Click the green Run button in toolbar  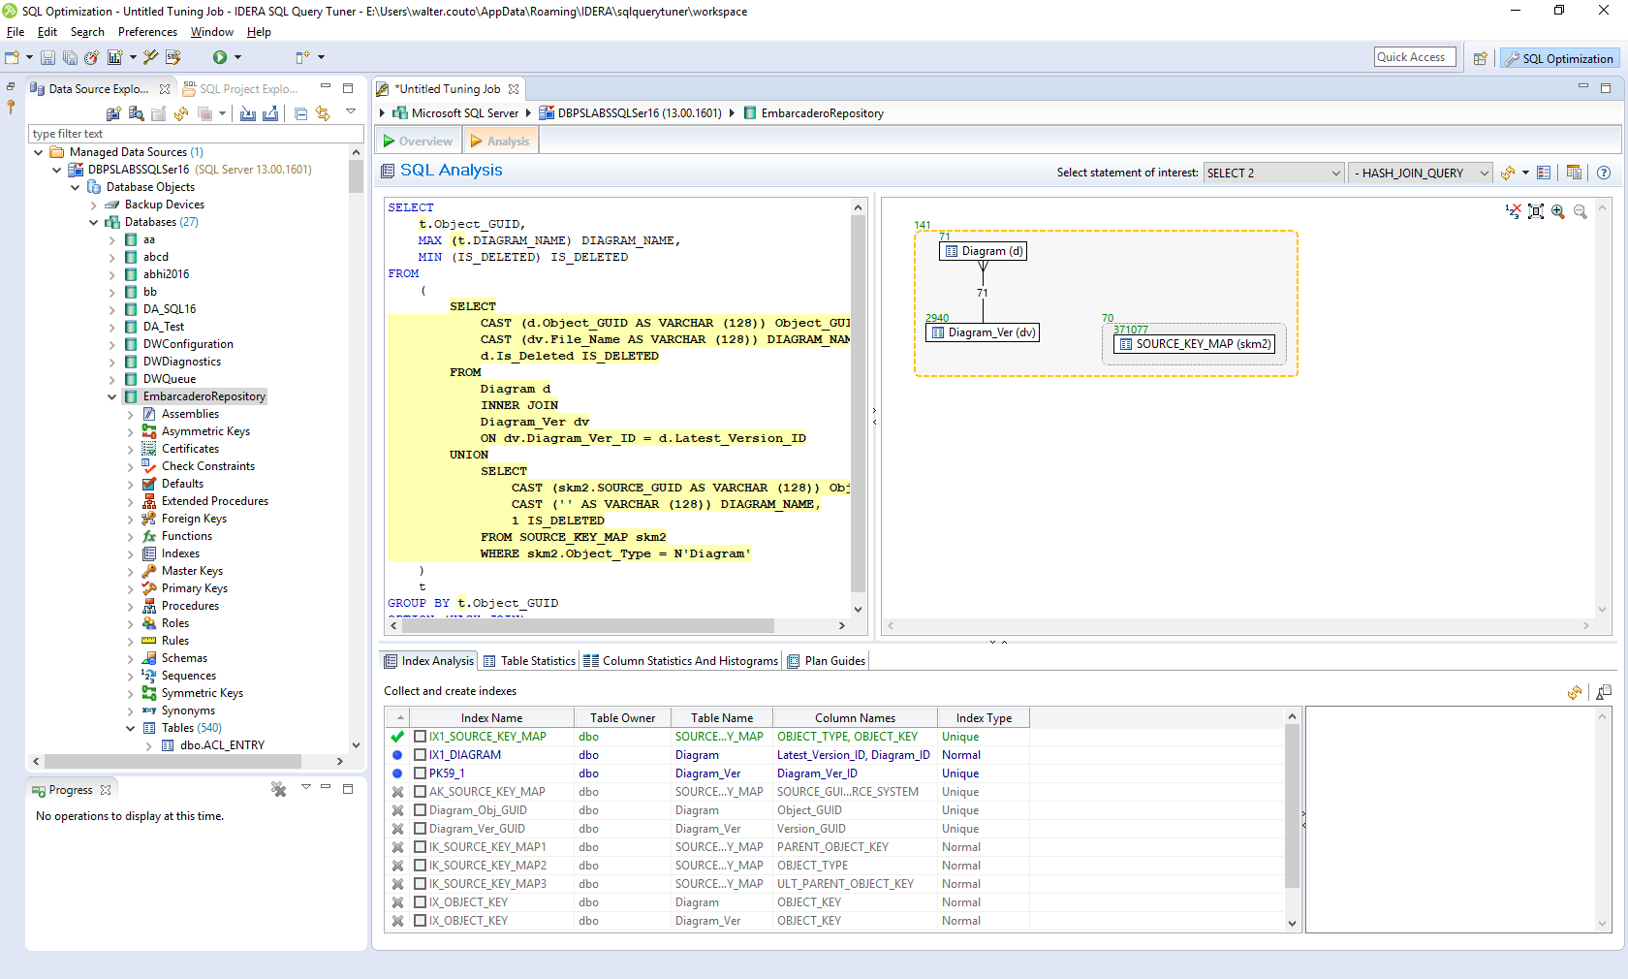220,58
